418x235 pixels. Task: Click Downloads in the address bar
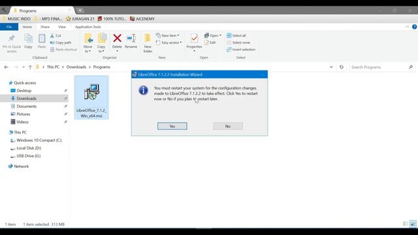point(76,67)
